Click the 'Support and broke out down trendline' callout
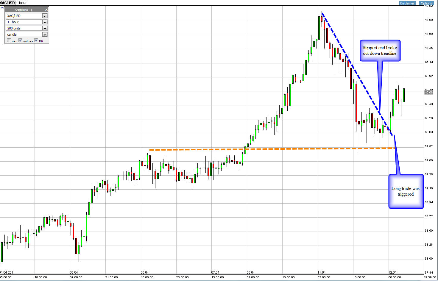438x281 pixels. pyautogui.click(x=380, y=51)
